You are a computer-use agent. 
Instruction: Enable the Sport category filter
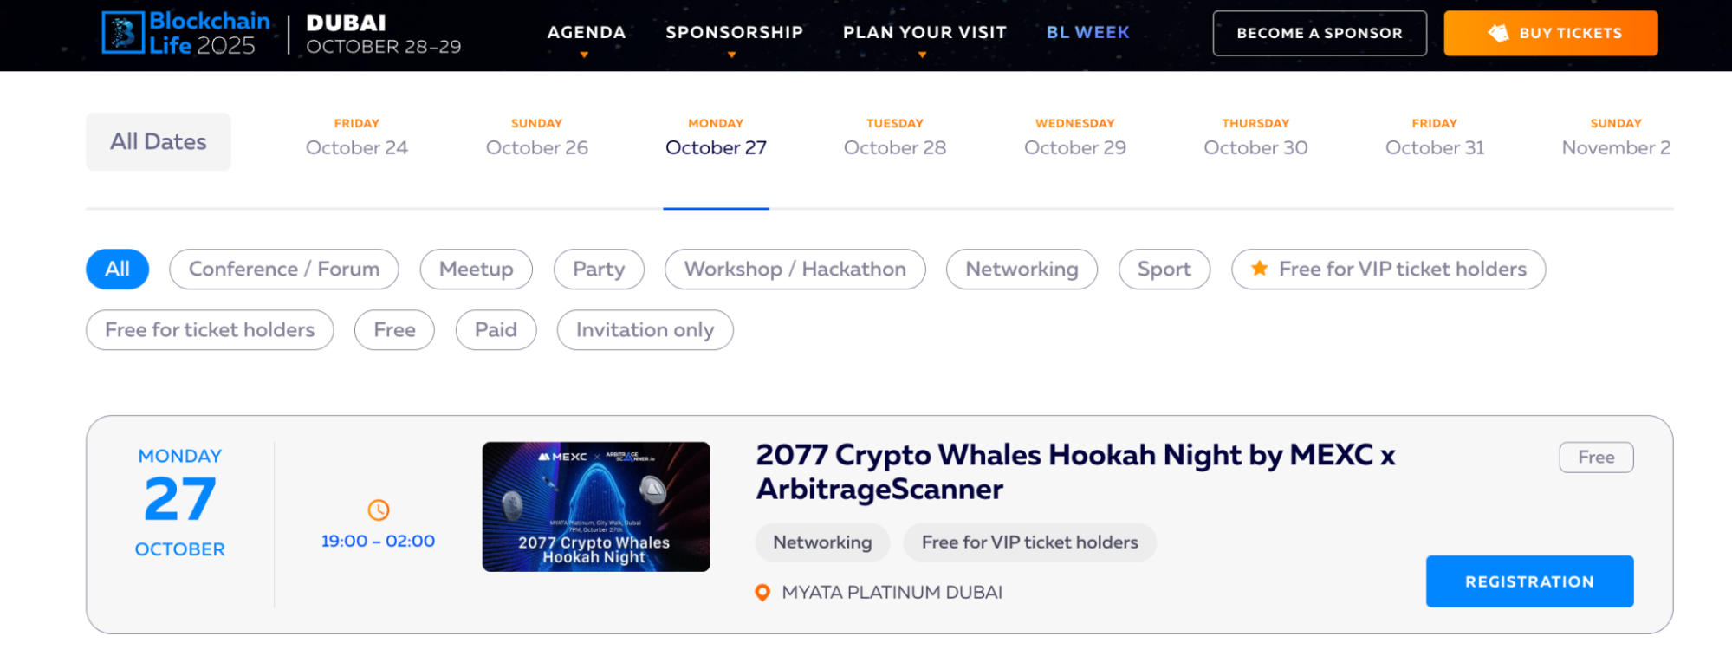1164,269
